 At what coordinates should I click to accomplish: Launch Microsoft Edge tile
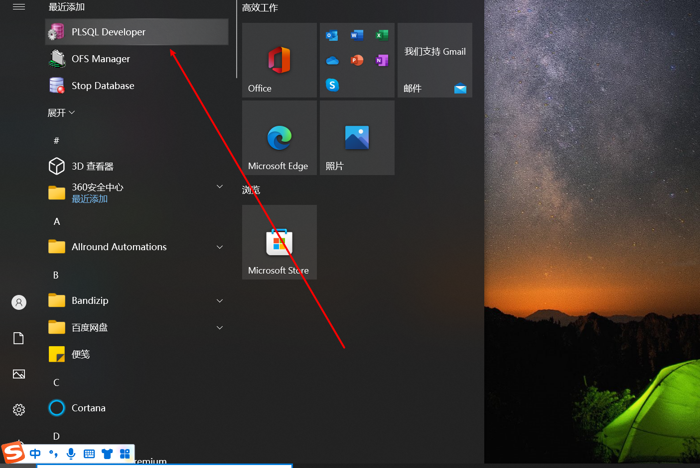click(x=280, y=138)
